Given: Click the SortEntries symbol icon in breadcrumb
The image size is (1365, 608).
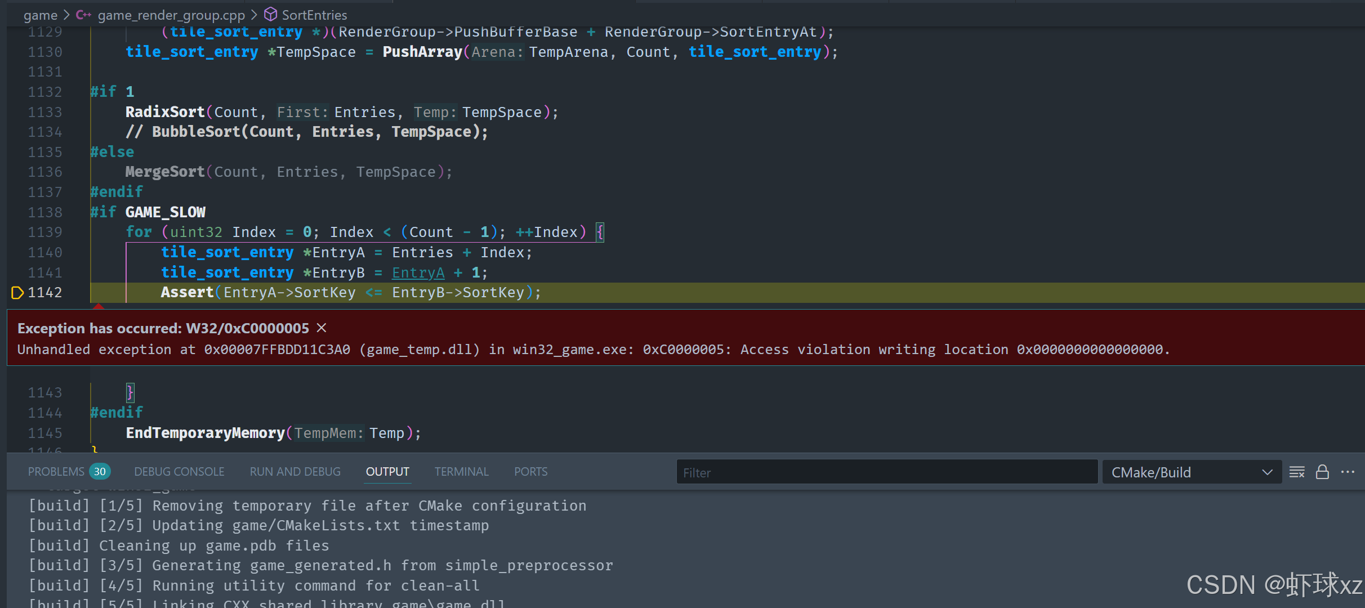Looking at the screenshot, I should [x=270, y=14].
